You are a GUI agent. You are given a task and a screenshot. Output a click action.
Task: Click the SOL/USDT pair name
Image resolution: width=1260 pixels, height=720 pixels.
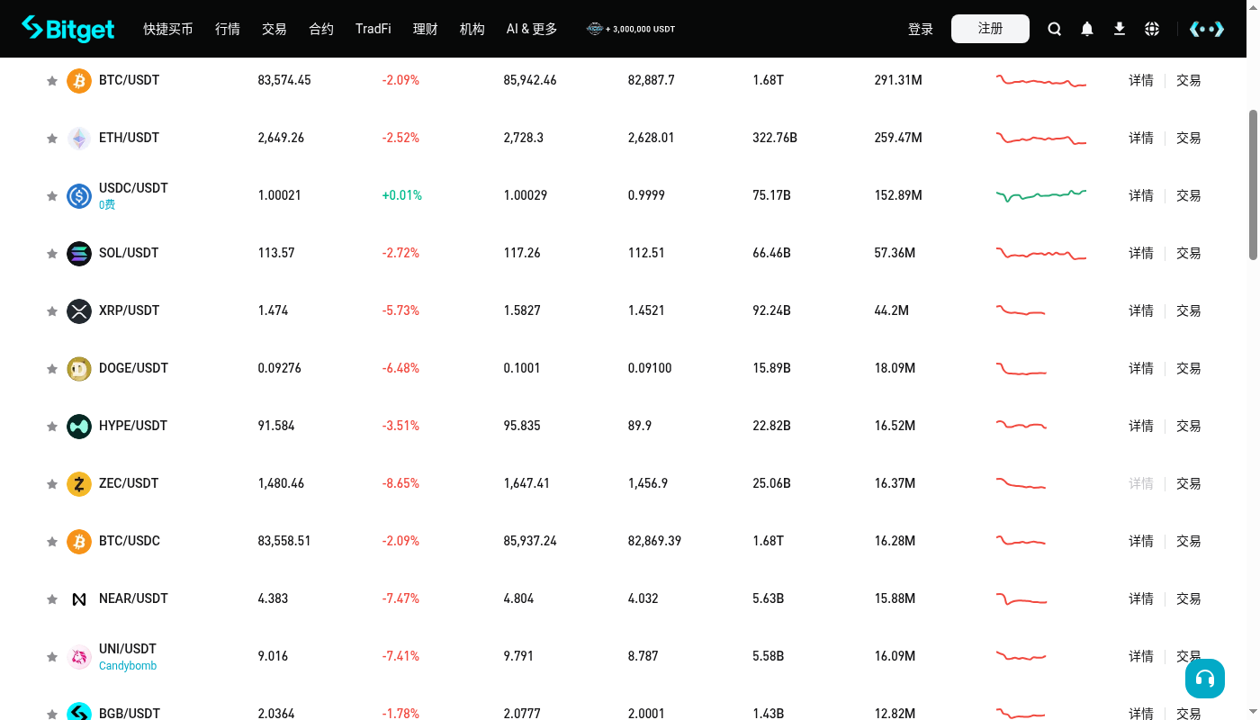tap(129, 253)
